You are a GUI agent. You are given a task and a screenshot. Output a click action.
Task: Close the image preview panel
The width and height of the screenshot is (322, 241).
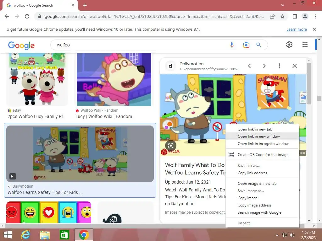[294, 66]
